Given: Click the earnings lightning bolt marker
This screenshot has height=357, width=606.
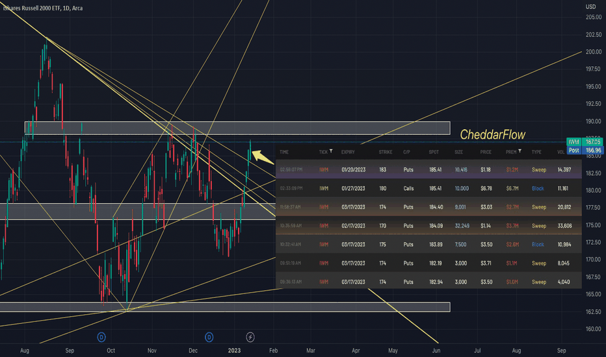Looking at the screenshot, I should coord(250,338).
